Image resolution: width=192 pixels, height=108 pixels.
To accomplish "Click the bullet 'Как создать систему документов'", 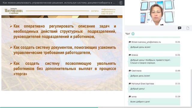I will click(x=65, y=50).
